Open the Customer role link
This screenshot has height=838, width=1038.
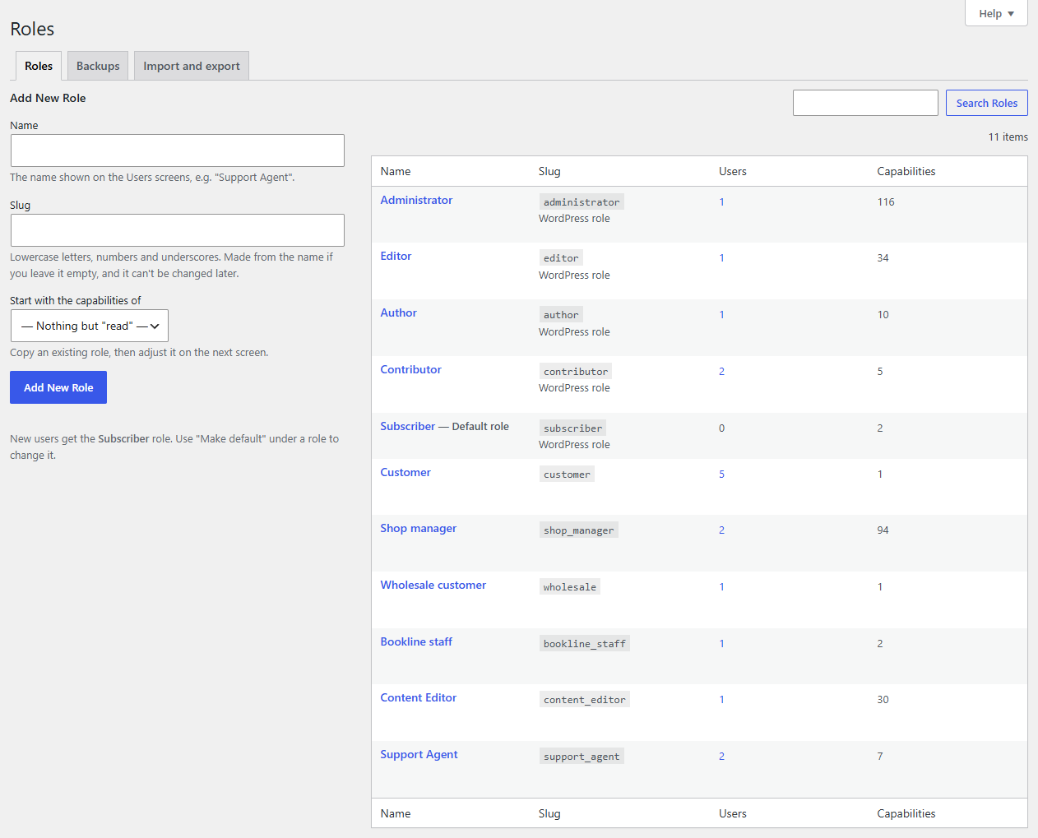(405, 472)
